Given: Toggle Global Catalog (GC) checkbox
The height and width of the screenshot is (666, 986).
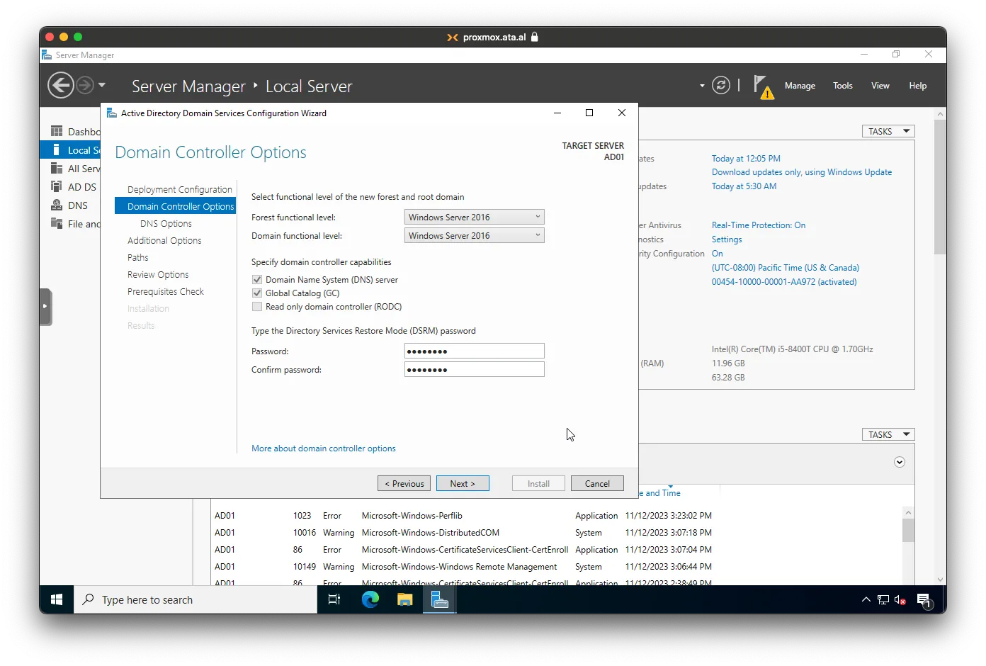Looking at the screenshot, I should (257, 293).
